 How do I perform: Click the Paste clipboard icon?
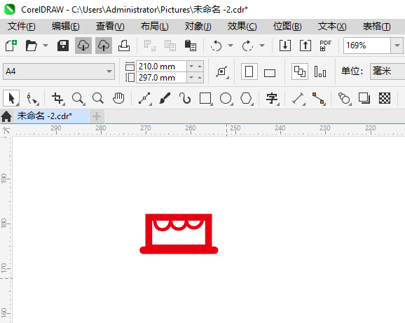click(x=191, y=46)
